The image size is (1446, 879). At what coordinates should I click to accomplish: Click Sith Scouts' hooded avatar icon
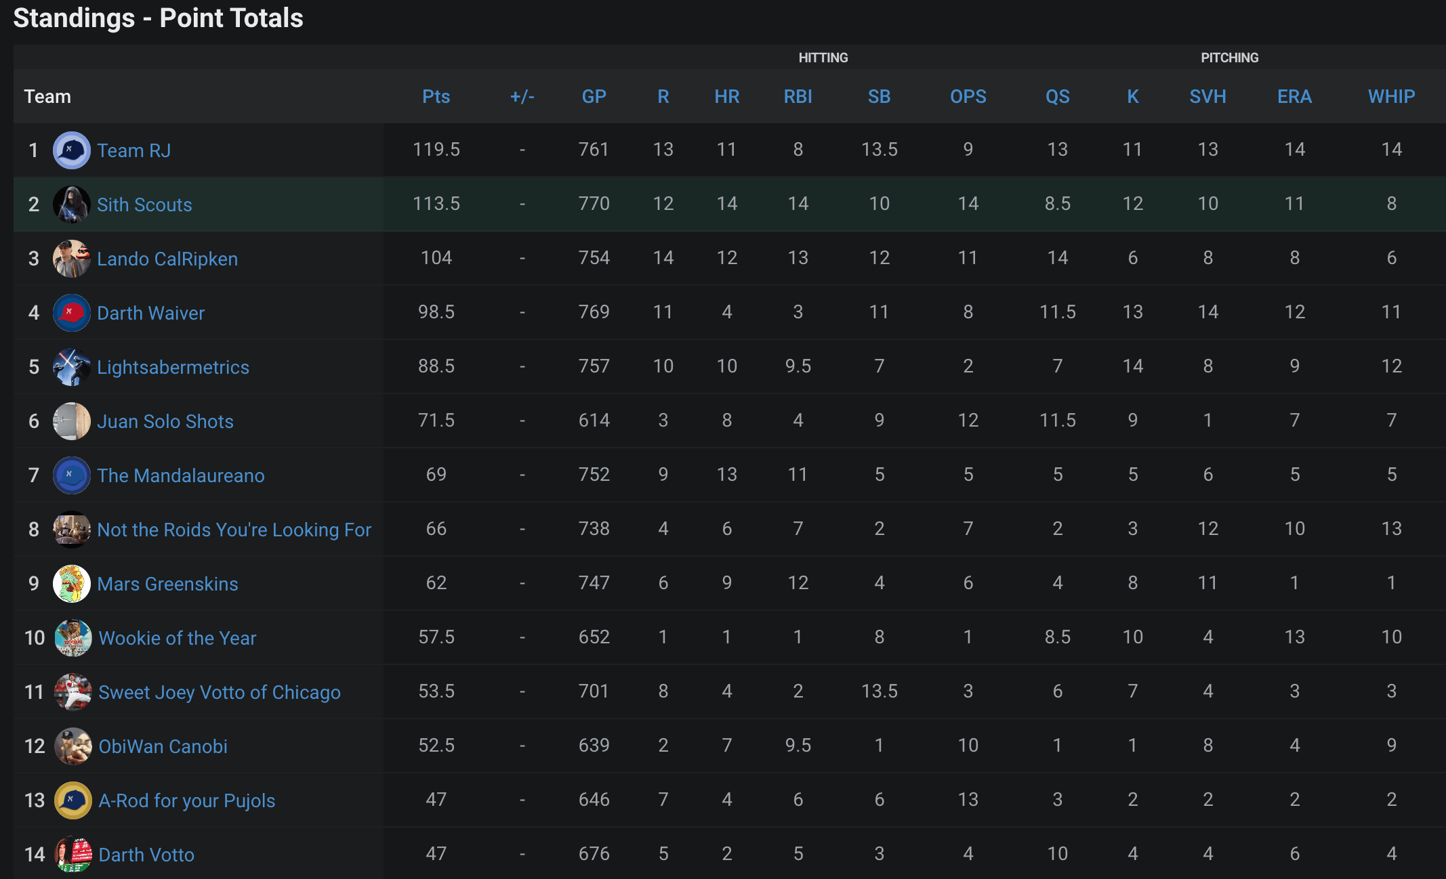tap(72, 205)
